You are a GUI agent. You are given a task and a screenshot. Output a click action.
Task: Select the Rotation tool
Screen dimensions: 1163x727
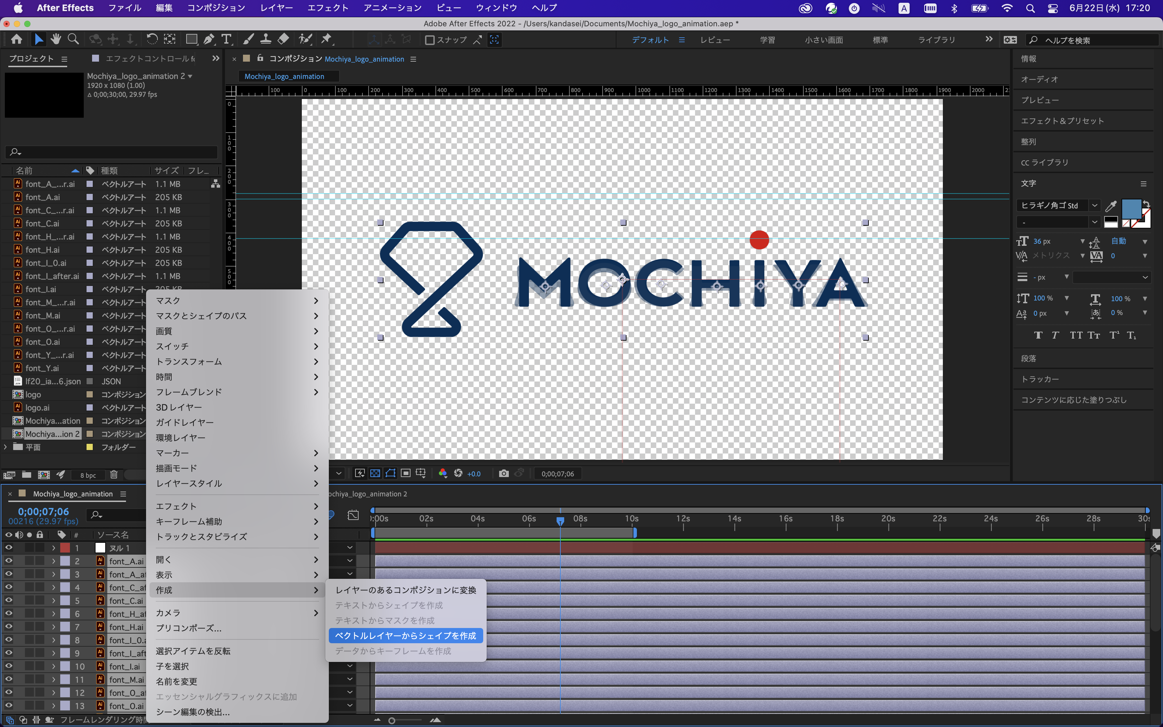pos(151,39)
